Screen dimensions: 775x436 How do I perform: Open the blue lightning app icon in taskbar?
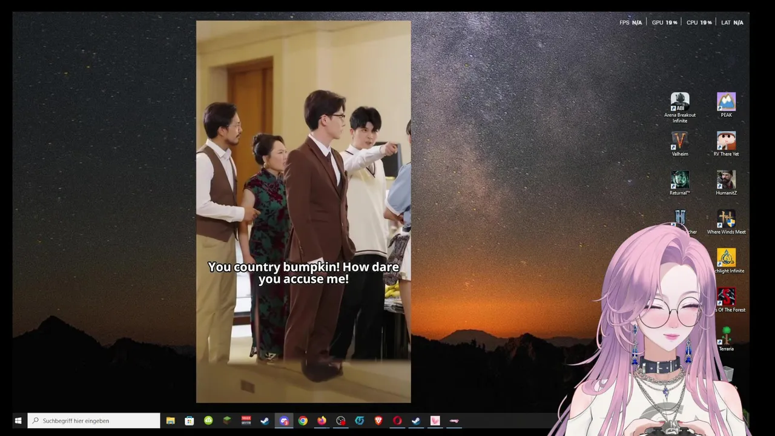360,420
